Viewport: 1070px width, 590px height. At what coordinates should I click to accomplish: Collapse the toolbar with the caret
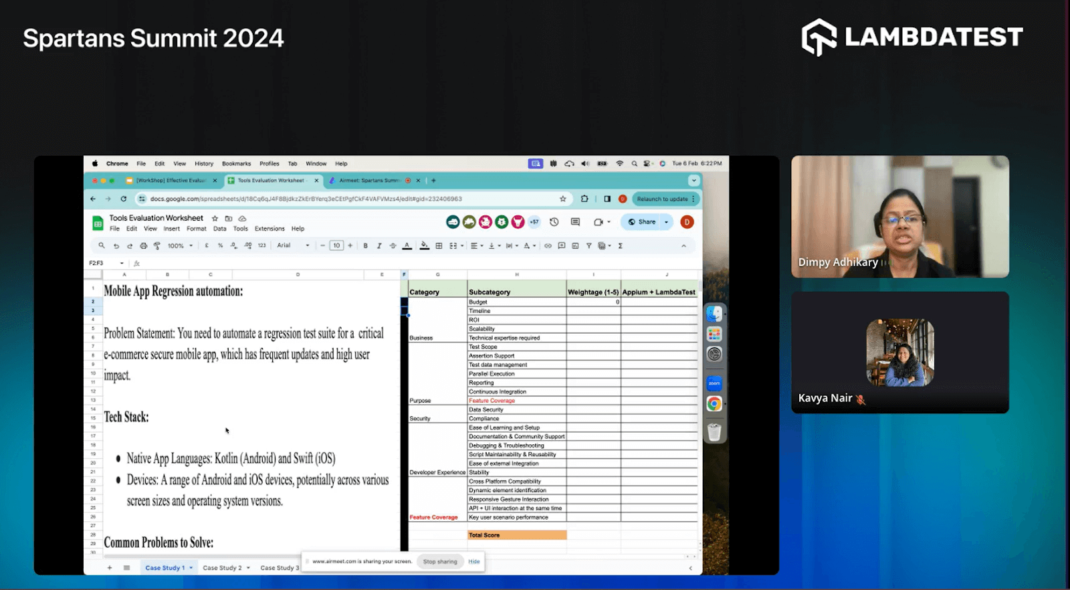[683, 245]
